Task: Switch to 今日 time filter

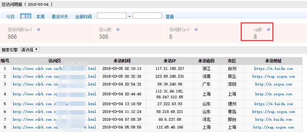Action: 10,17
